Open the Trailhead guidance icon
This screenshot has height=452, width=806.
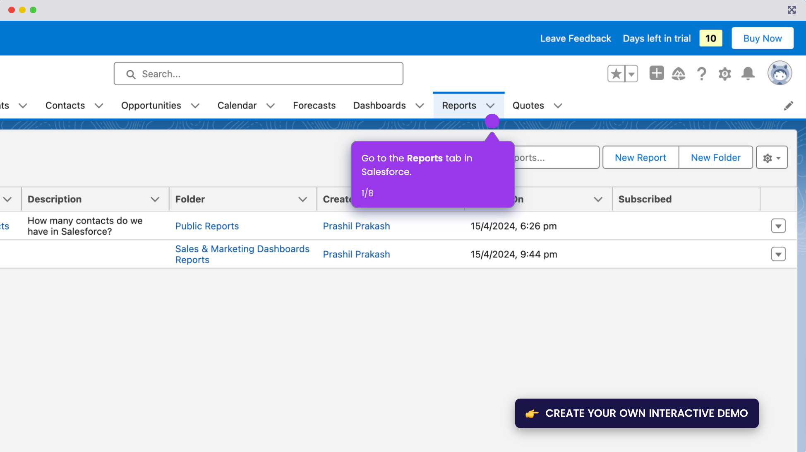(679, 74)
